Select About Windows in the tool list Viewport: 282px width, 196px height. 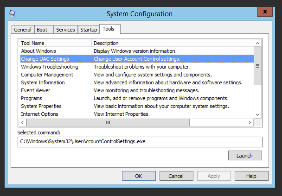coord(38,51)
